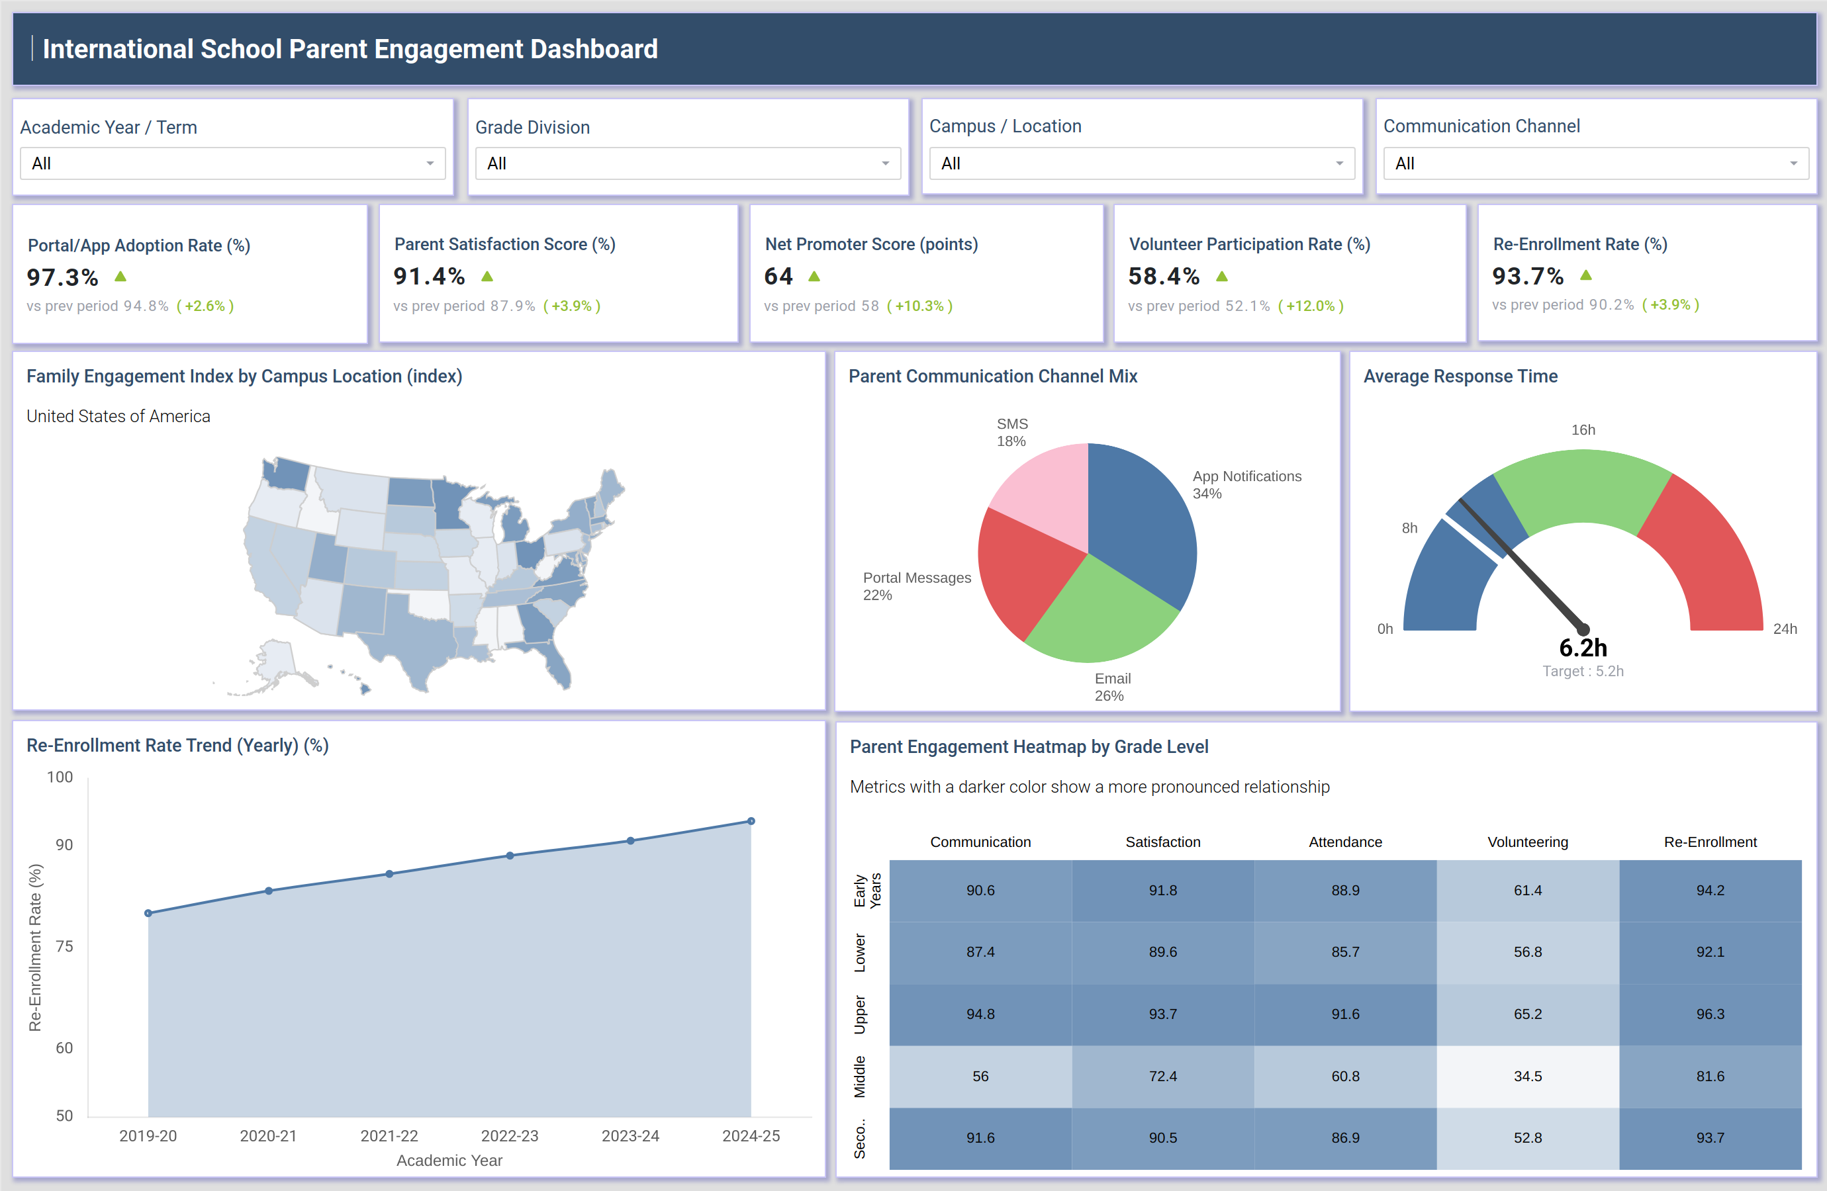Click the Satisfaction column header in heatmap

pyautogui.click(x=1162, y=842)
